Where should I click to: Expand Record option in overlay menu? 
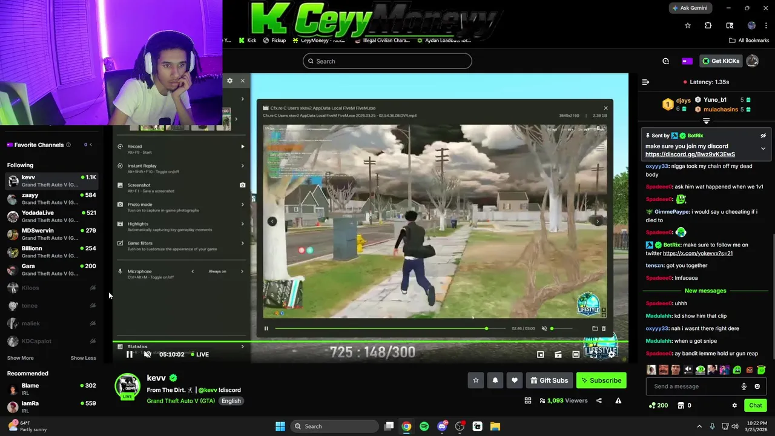click(x=243, y=147)
